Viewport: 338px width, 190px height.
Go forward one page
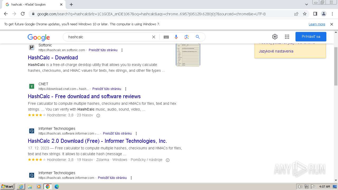(14, 14)
